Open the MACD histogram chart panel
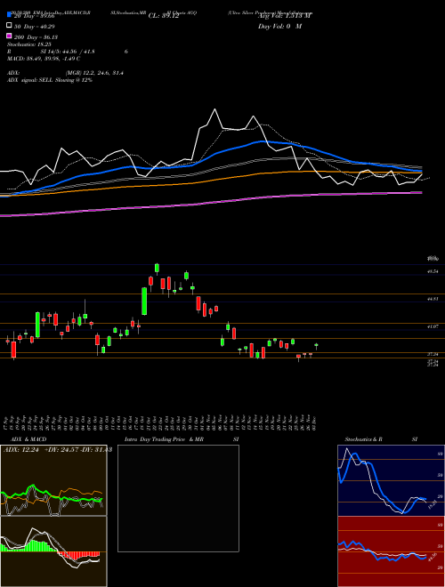The height and width of the screenshot is (587, 445). point(53,551)
